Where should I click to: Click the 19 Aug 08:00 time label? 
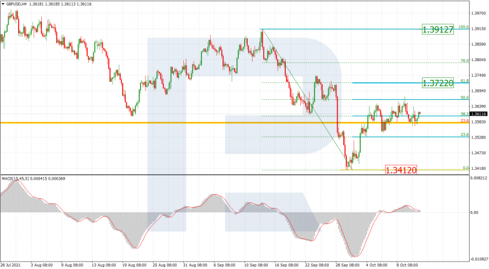pos(134,265)
